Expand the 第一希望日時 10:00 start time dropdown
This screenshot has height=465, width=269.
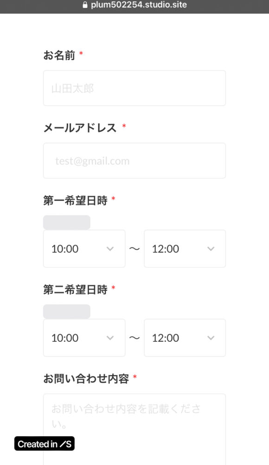84,249
